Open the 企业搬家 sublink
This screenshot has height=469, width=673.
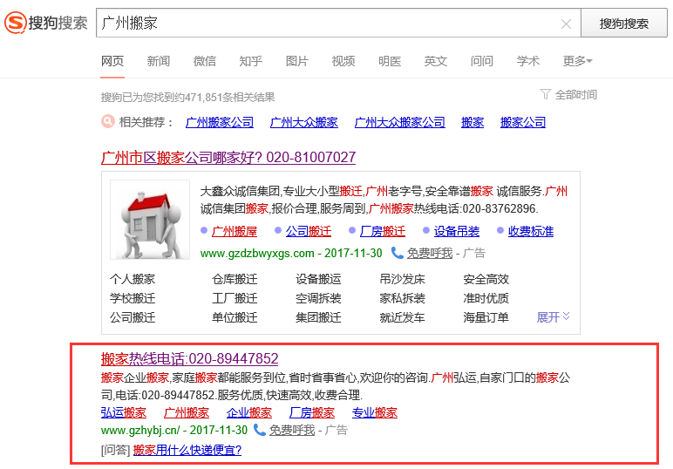click(x=249, y=413)
